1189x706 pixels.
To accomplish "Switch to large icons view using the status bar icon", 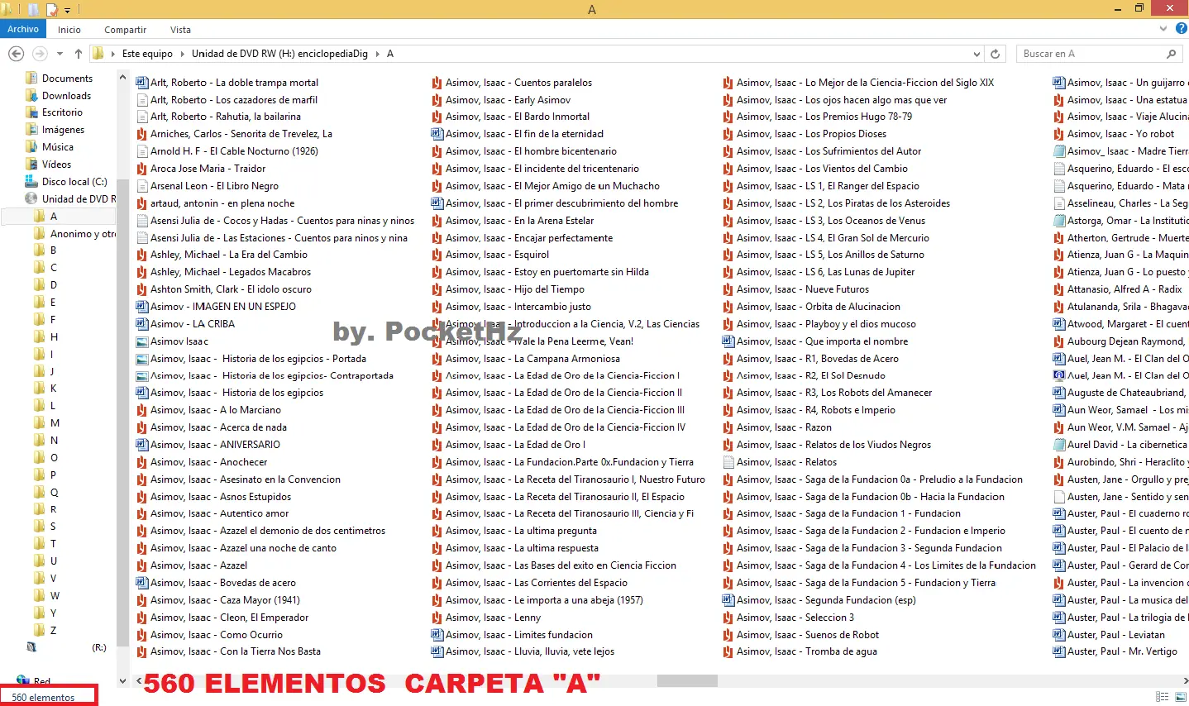I will [x=1181, y=697].
